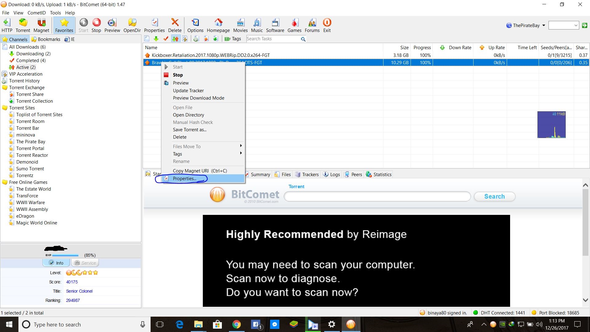Choose Stop in the context menu
The width and height of the screenshot is (590, 332).
203,75
